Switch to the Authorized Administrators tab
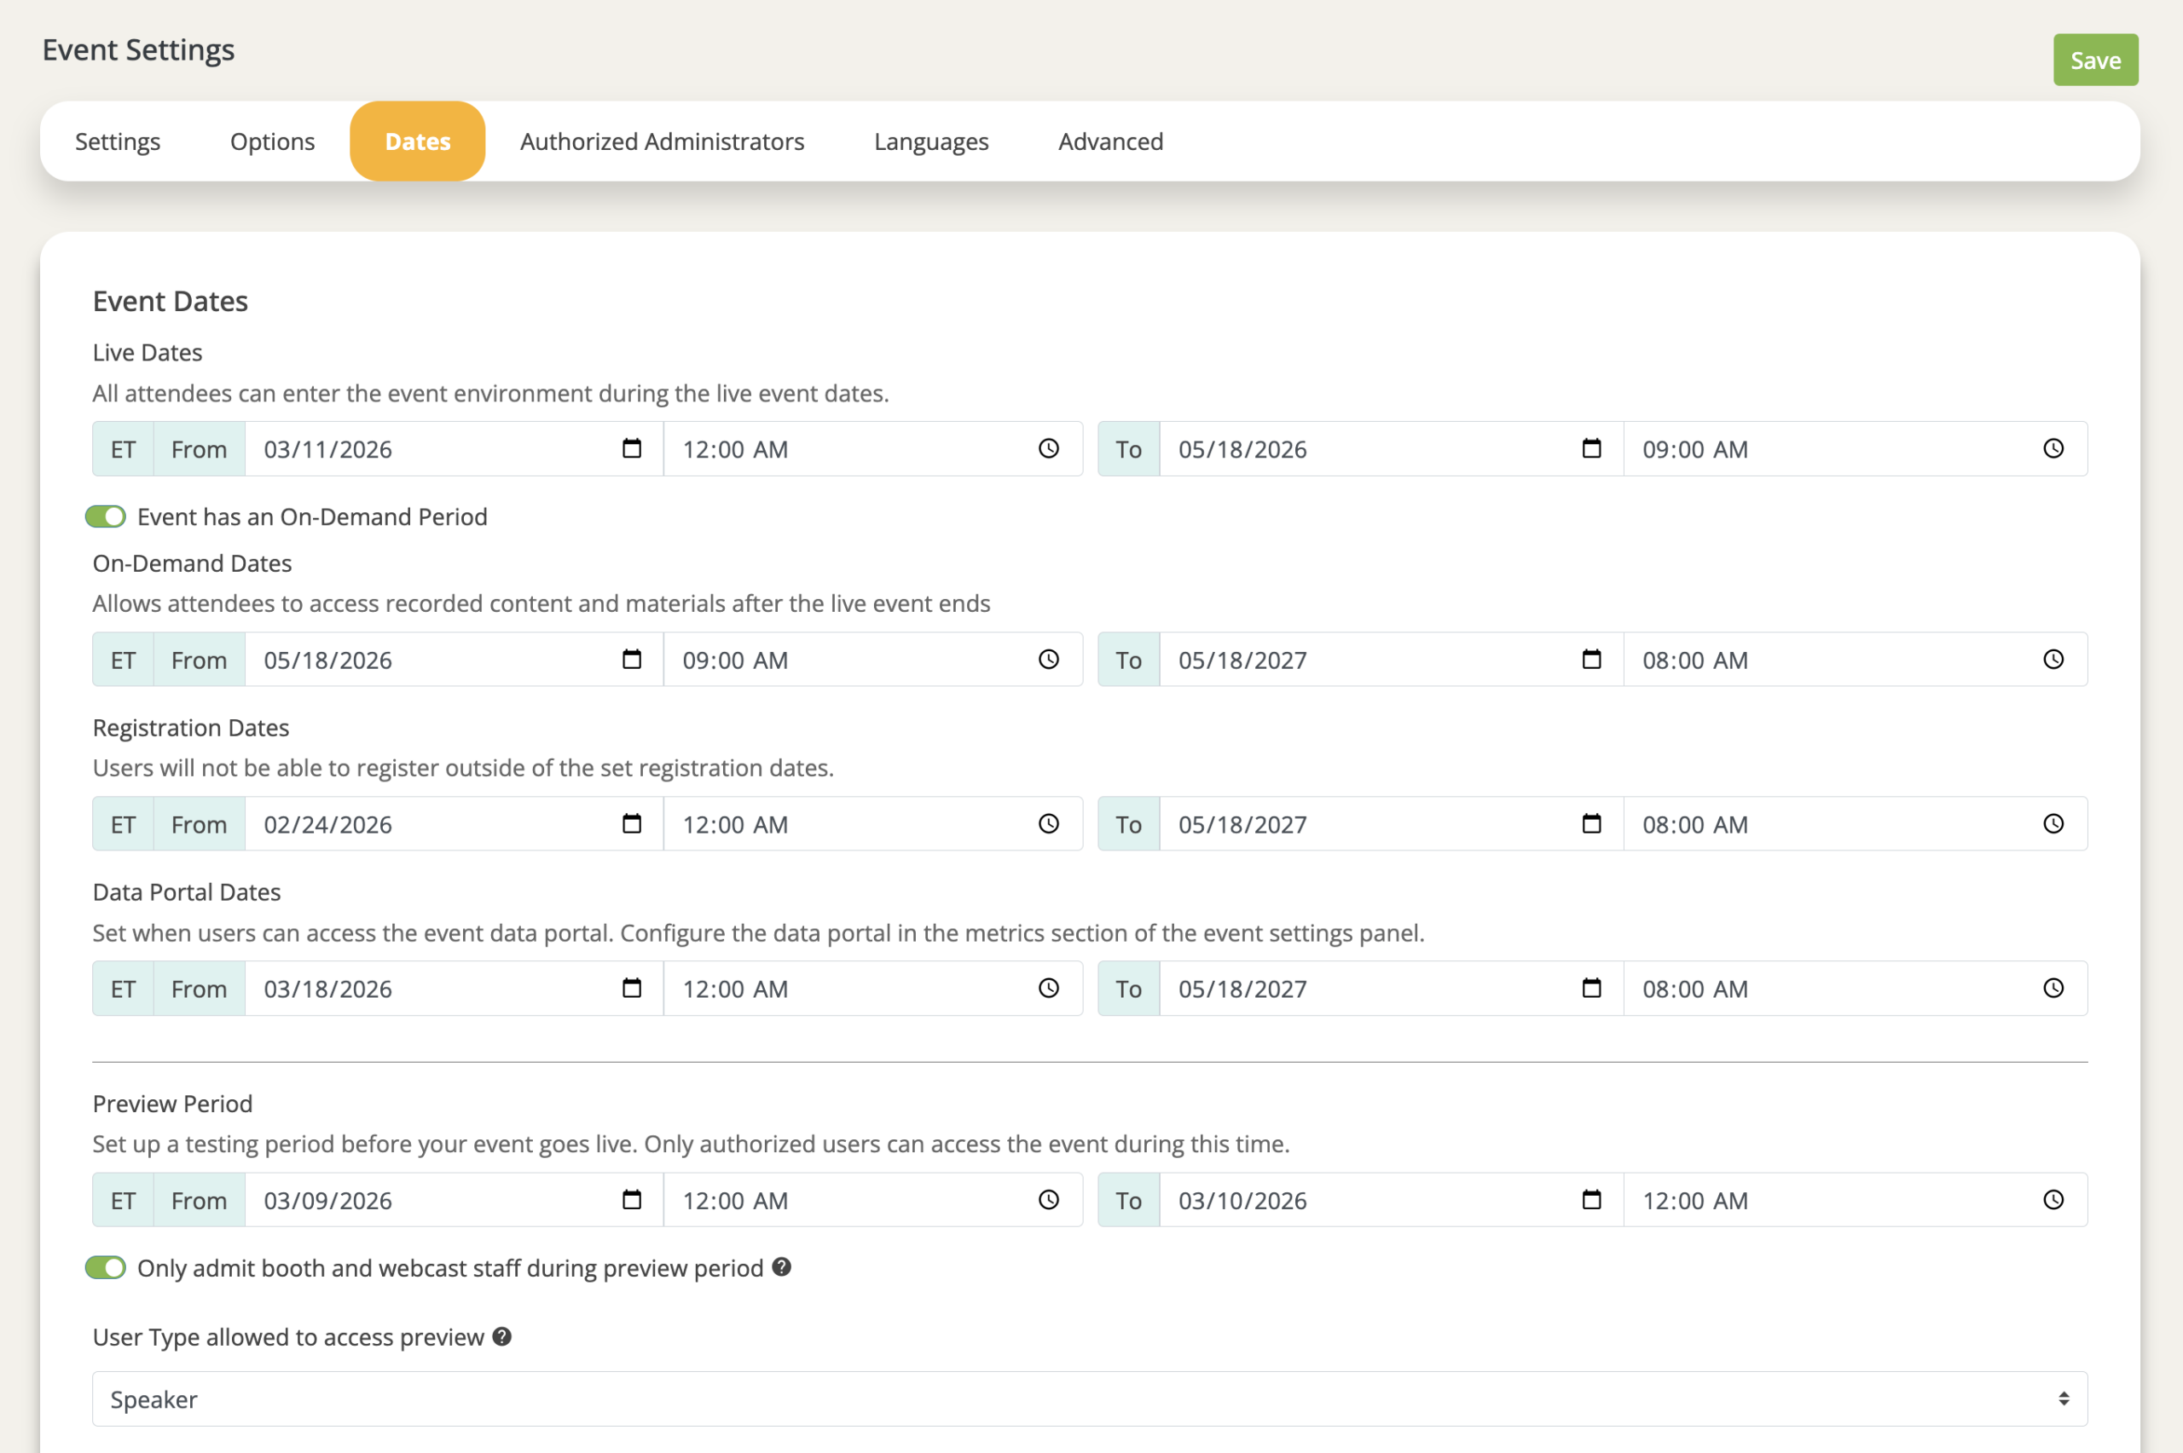This screenshot has height=1453, width=2183. click(662, 141)
